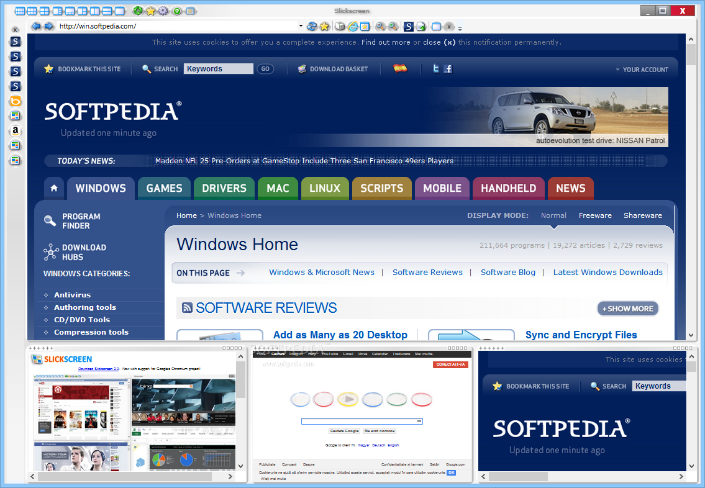Click the Google search box in middle pane
This screenshot has width=705, height=488.
coord(362,421)
